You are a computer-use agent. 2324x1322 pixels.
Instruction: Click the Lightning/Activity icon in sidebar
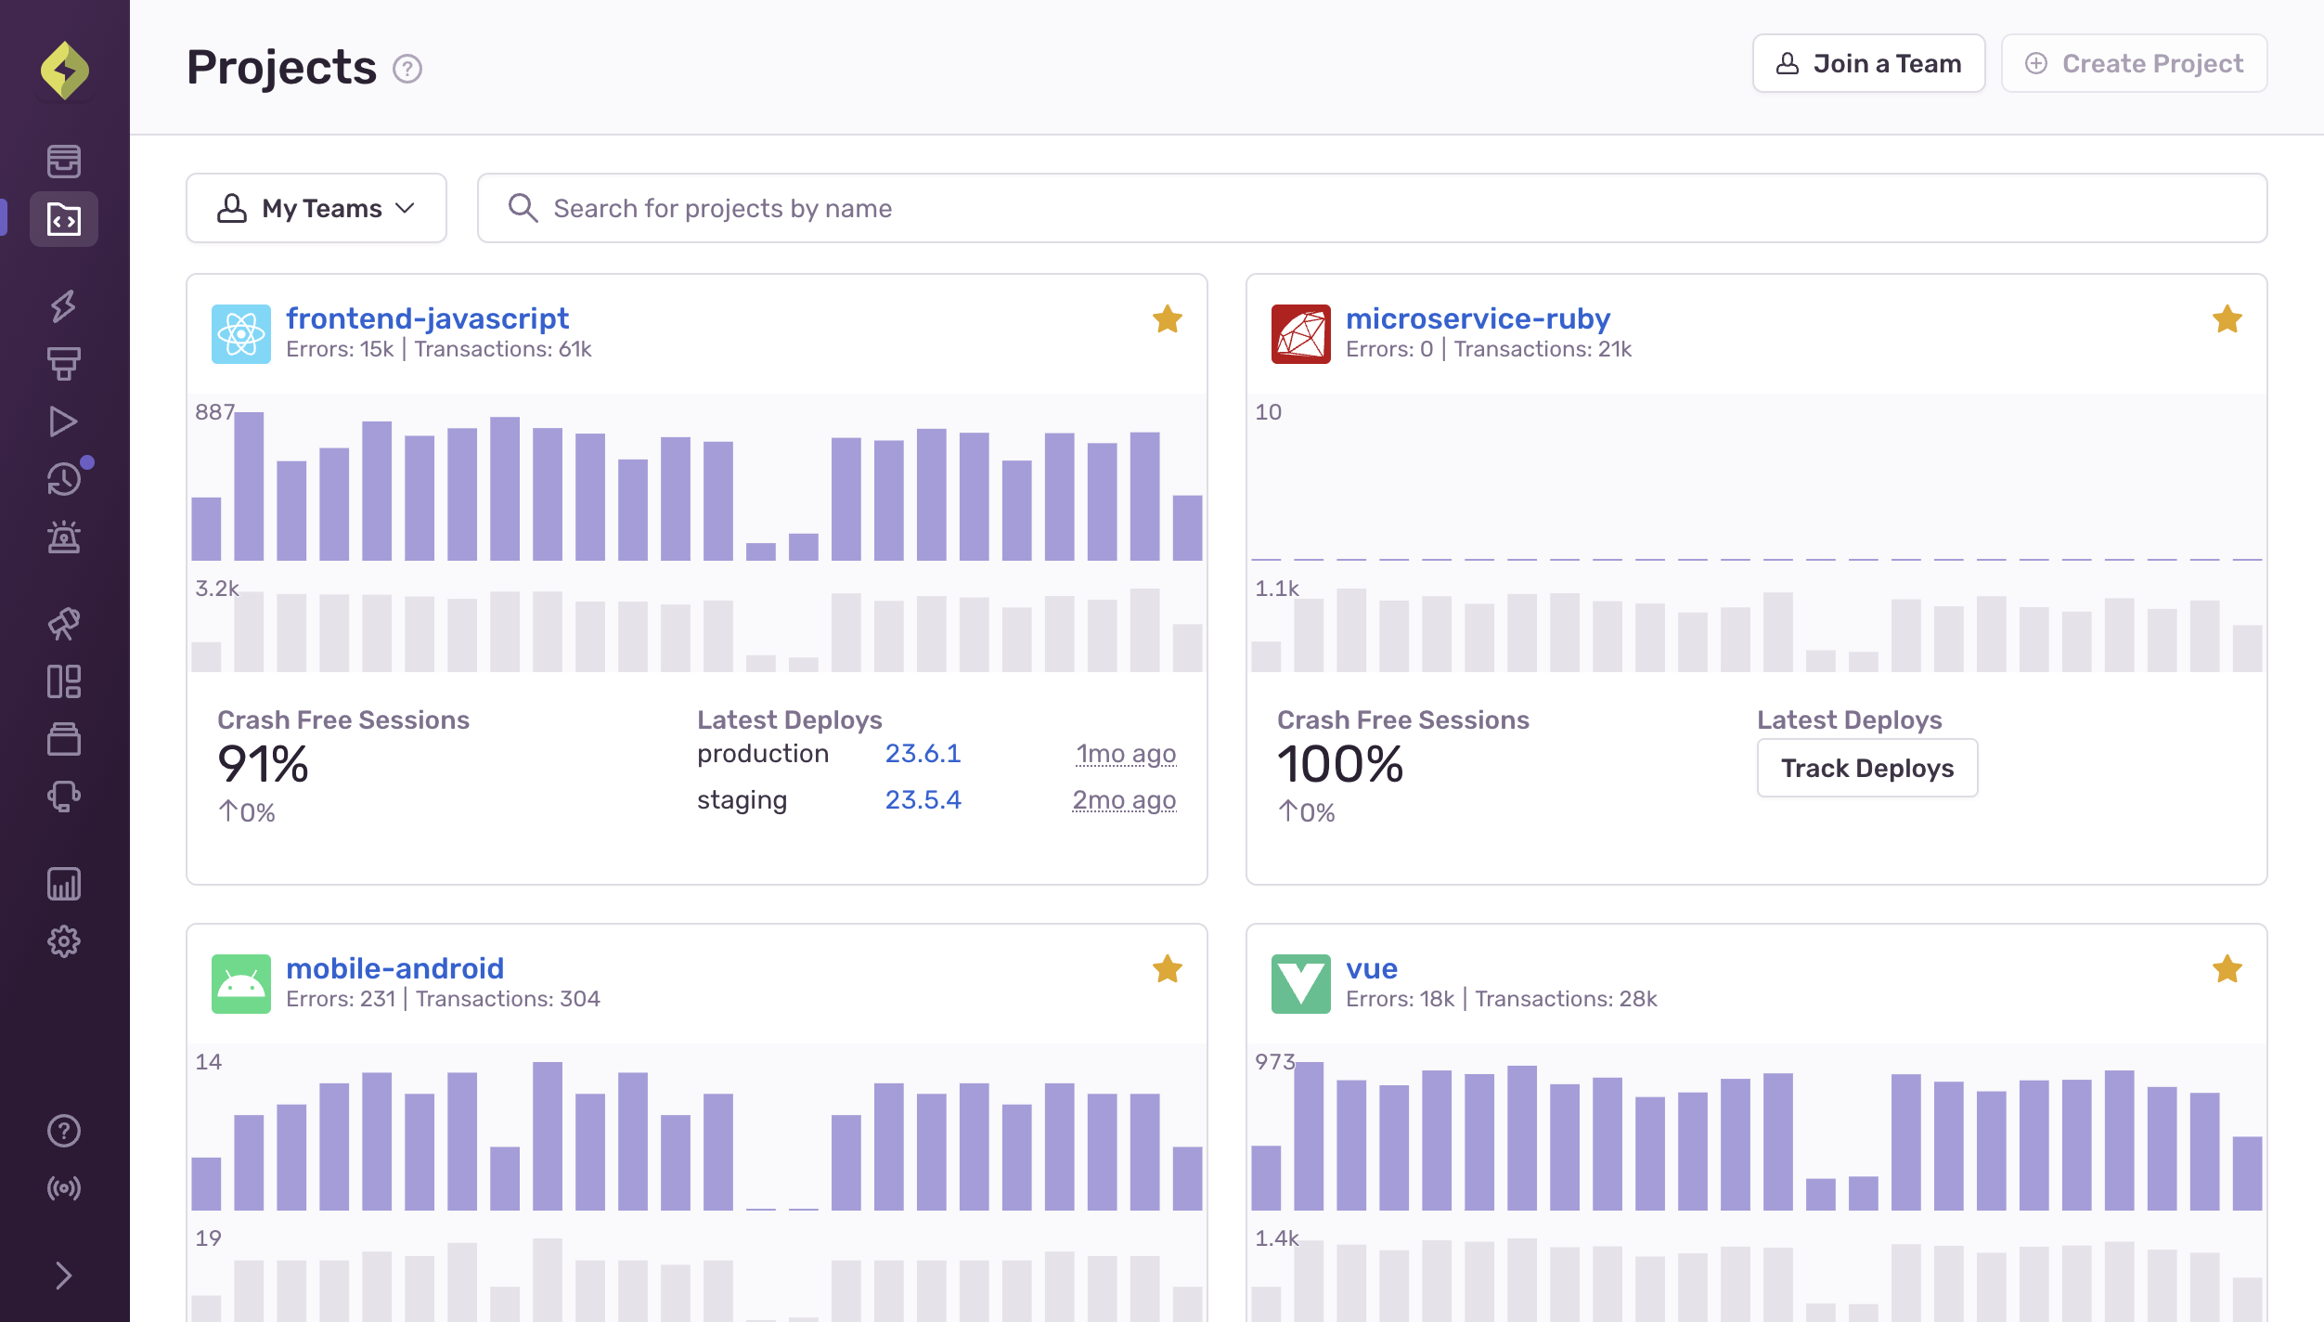(64, 305)
